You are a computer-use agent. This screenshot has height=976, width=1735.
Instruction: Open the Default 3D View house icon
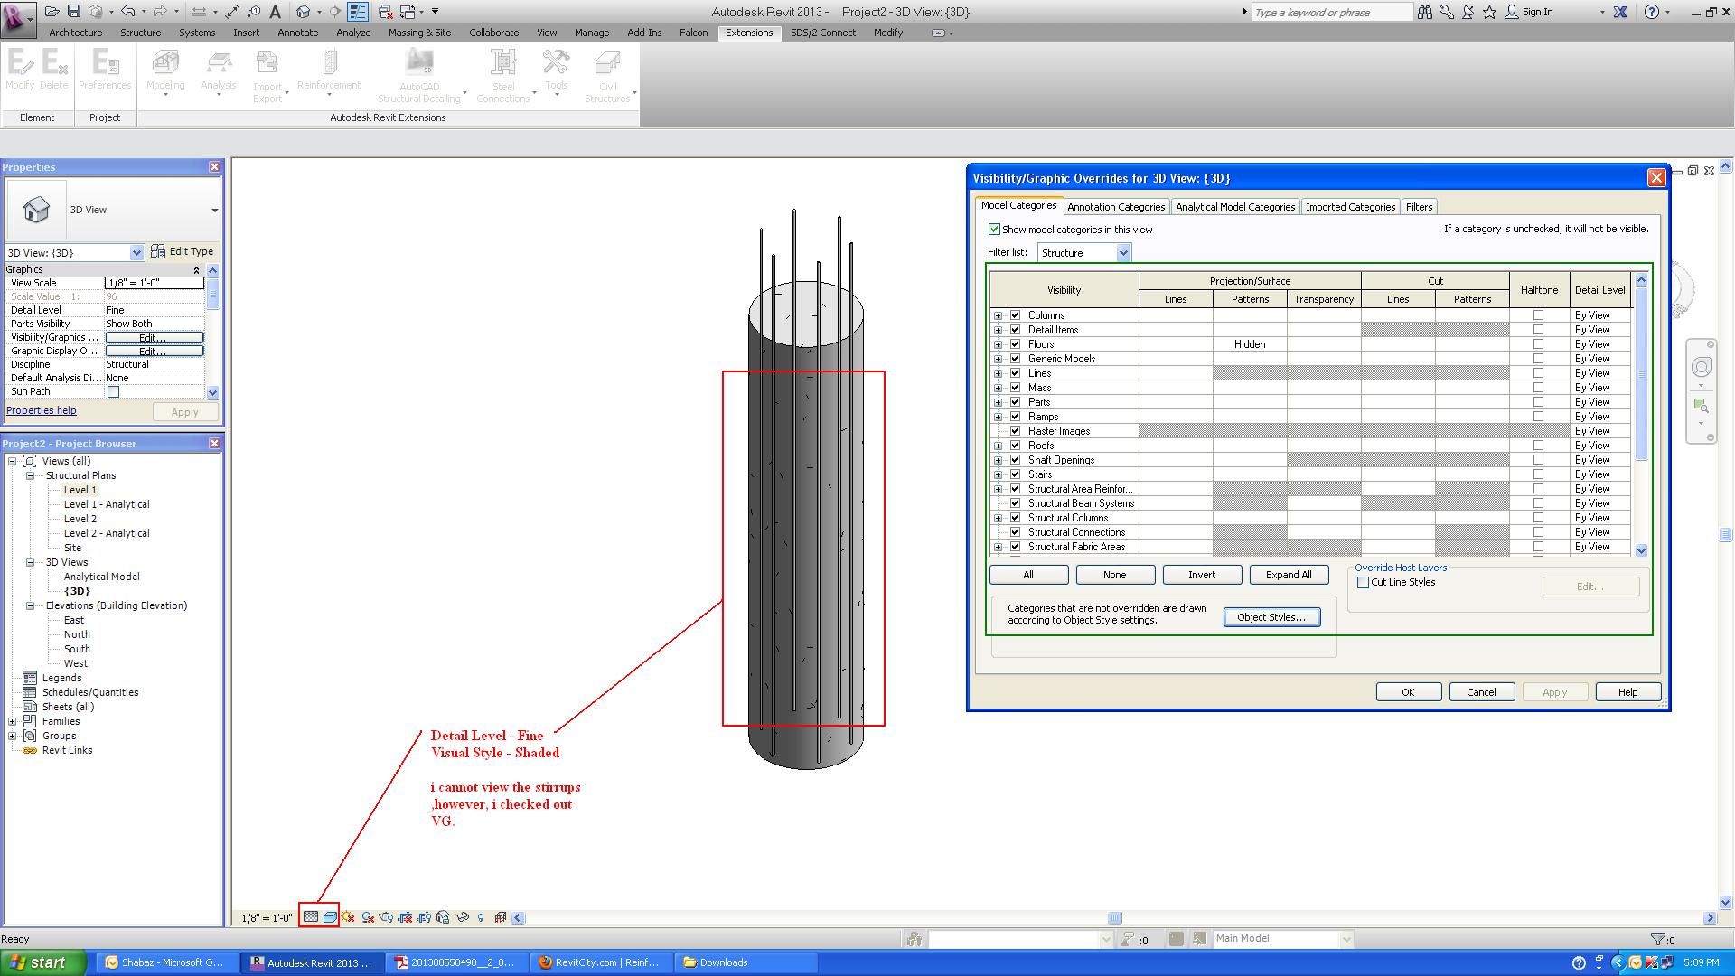(303, 12)
